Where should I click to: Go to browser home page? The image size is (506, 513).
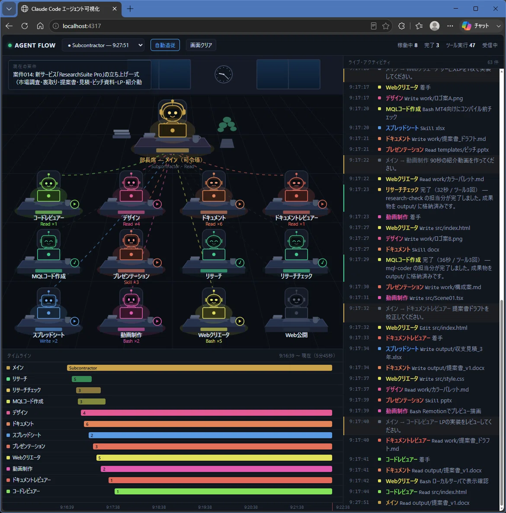pos(40,26)
